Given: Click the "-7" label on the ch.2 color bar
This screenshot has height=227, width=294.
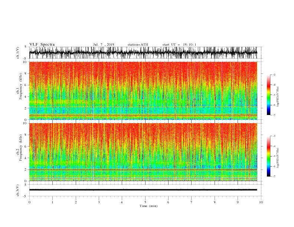Looking at the screenshot, I should (x=274, y=176).
